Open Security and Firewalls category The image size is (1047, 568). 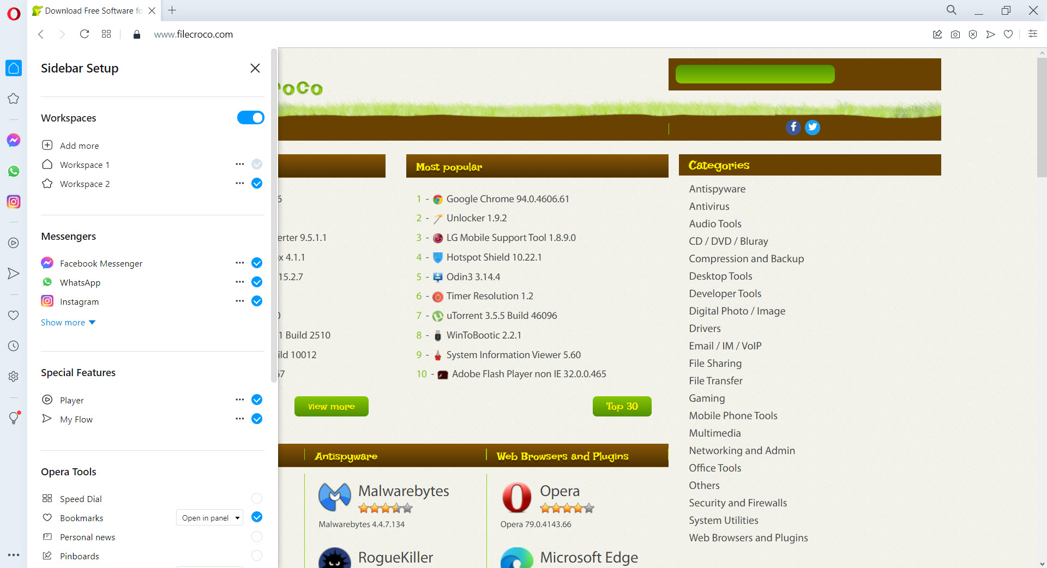point(738,503)
